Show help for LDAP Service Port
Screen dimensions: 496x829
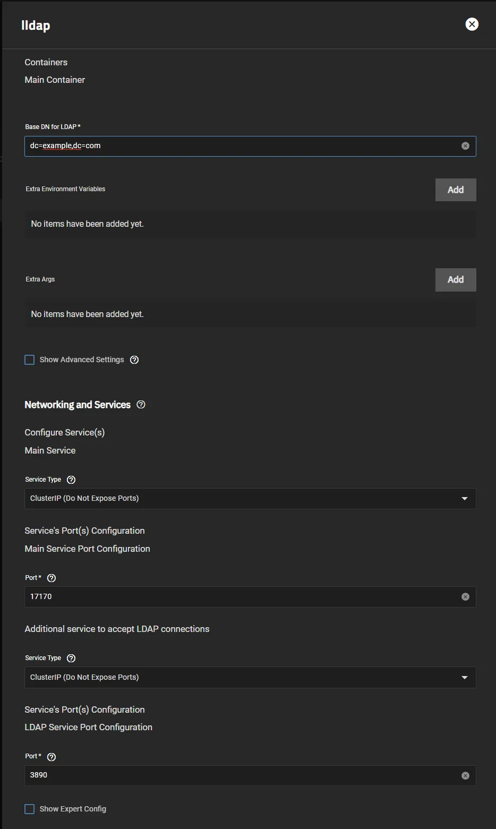[x=52, y=757]
